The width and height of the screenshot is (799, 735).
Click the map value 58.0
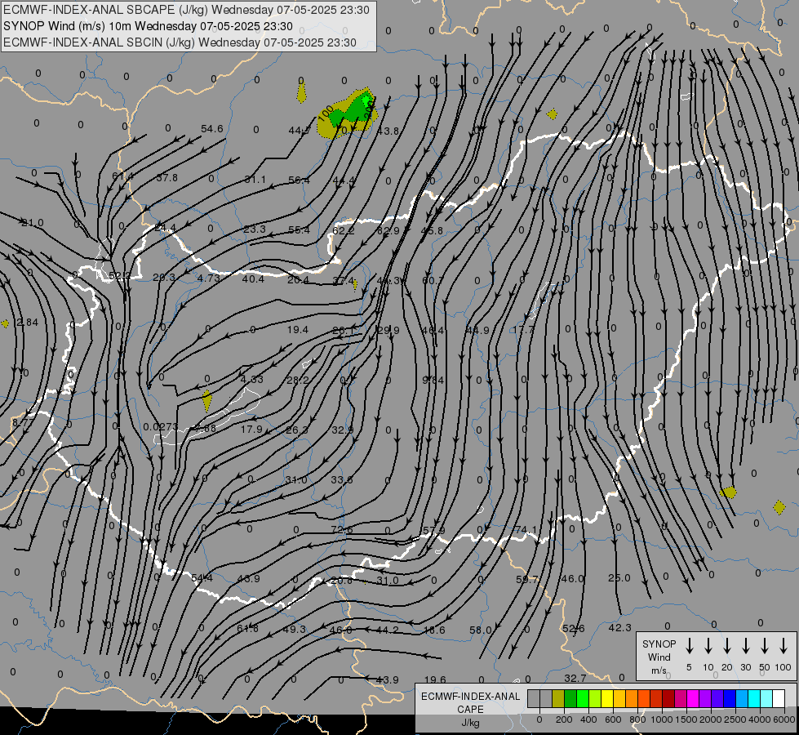click(481, 630)
